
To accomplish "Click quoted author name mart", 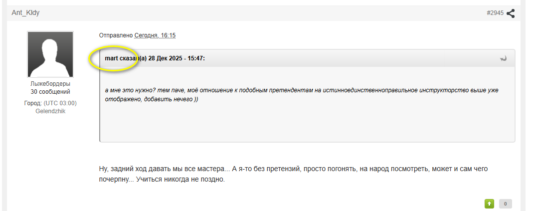I will 110,59.
